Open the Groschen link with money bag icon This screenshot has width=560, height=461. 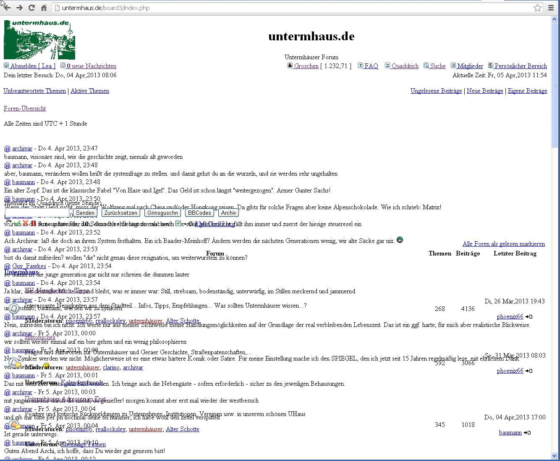(x=306, y=66)
